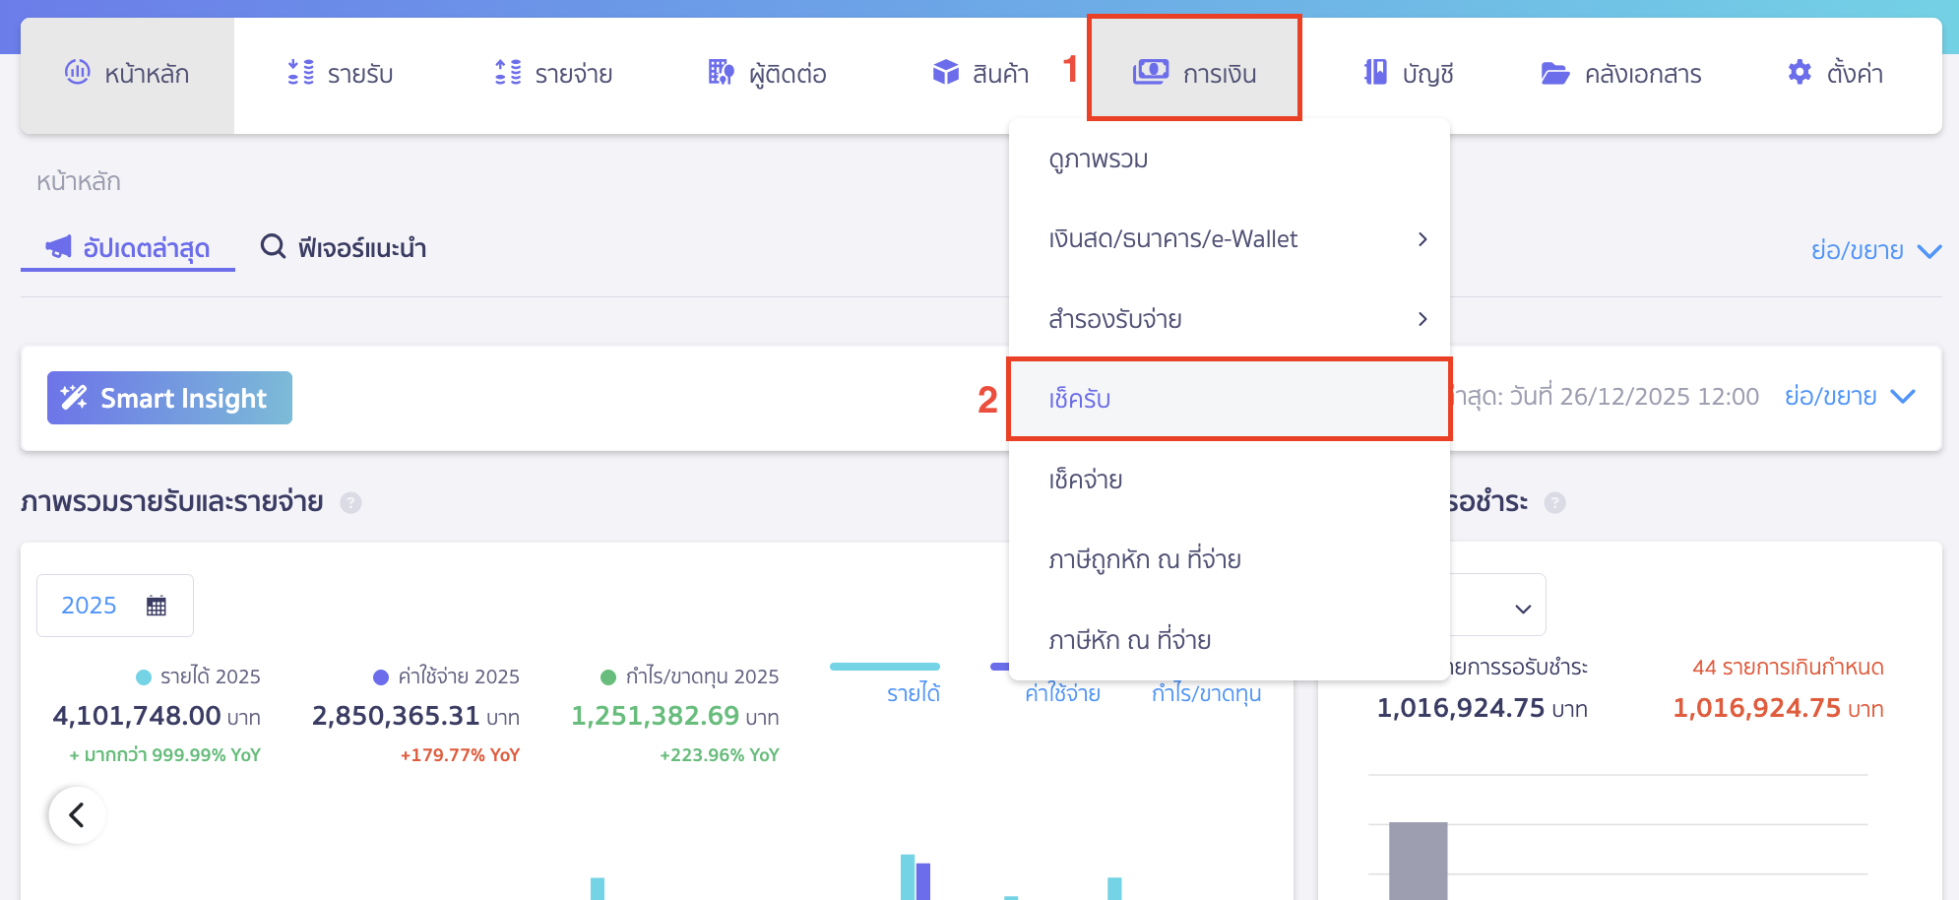
Task: Click the Smart Insight button
Action: (169, 398)
